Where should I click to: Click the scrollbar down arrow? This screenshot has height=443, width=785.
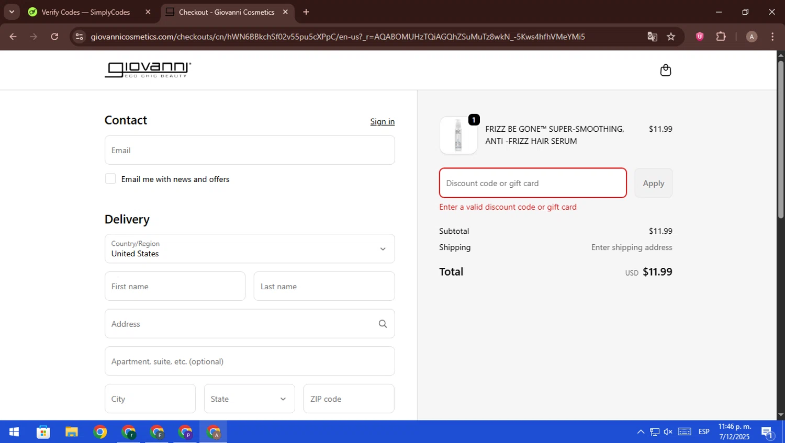click(780, 415)
